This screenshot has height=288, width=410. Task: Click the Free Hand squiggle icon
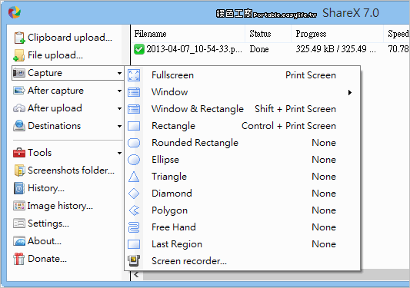(x=134, y=227)
